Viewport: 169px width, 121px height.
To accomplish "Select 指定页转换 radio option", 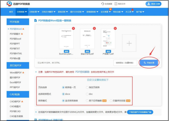I will click(87, 87).
